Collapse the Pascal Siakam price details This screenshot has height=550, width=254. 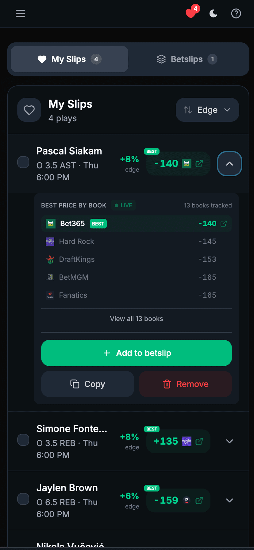229,164
